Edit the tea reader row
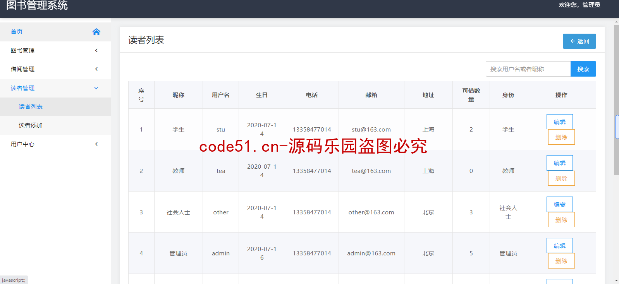Image resolution: width=619 pixels, height=284 pixels. coord(559,163)
